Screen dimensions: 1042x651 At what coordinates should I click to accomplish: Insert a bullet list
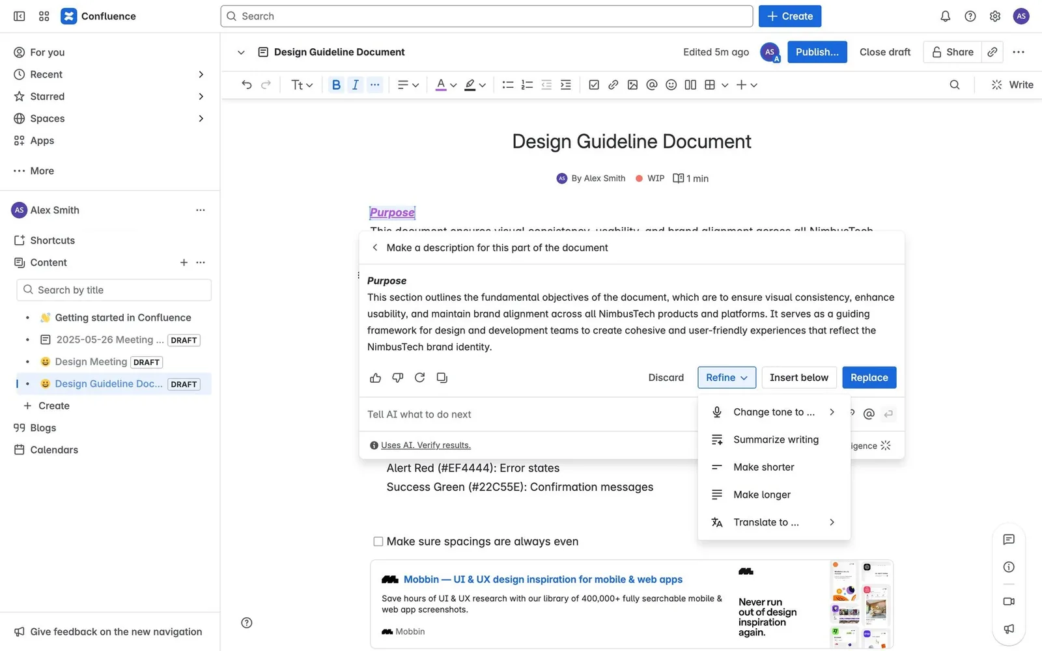(x=508, y=85)
